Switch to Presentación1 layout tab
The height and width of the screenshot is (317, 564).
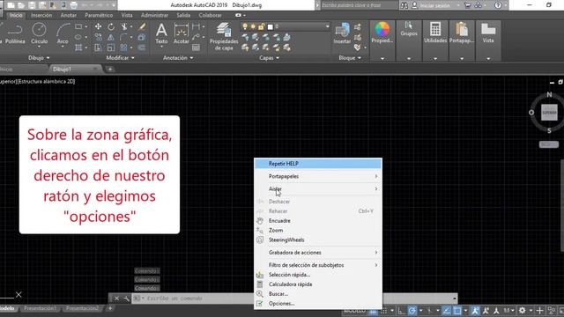point(40,308)
